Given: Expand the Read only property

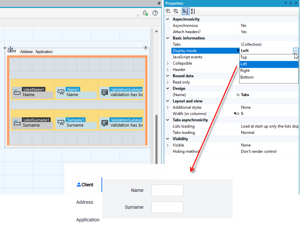Looking at the screenshot, I should (x=168, y=82).
